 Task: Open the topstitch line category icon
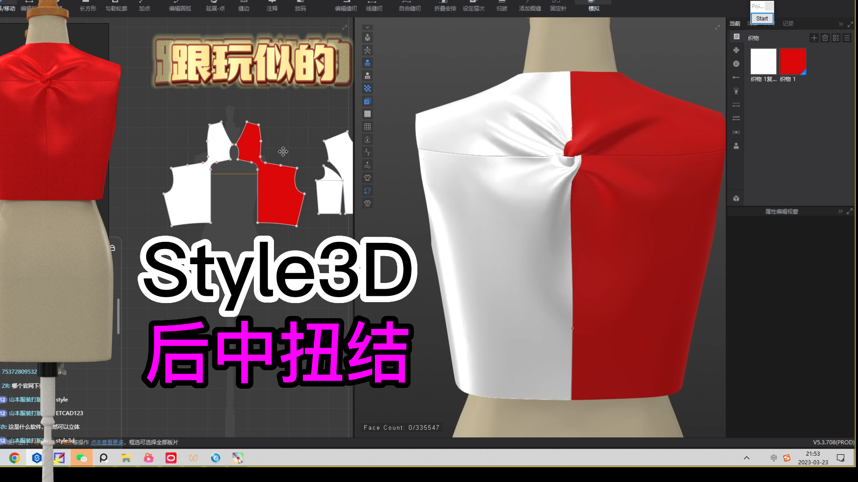(x=736, y=105)
